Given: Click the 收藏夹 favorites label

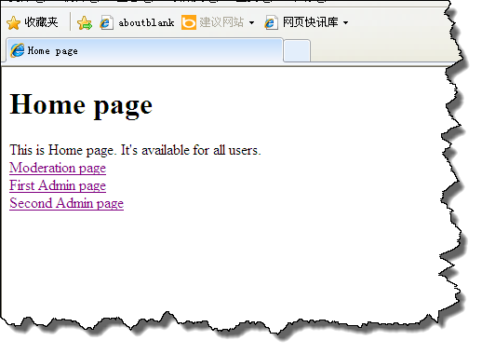Looking at the screenshot, I should pyautogui.click(x=41, y=22).
